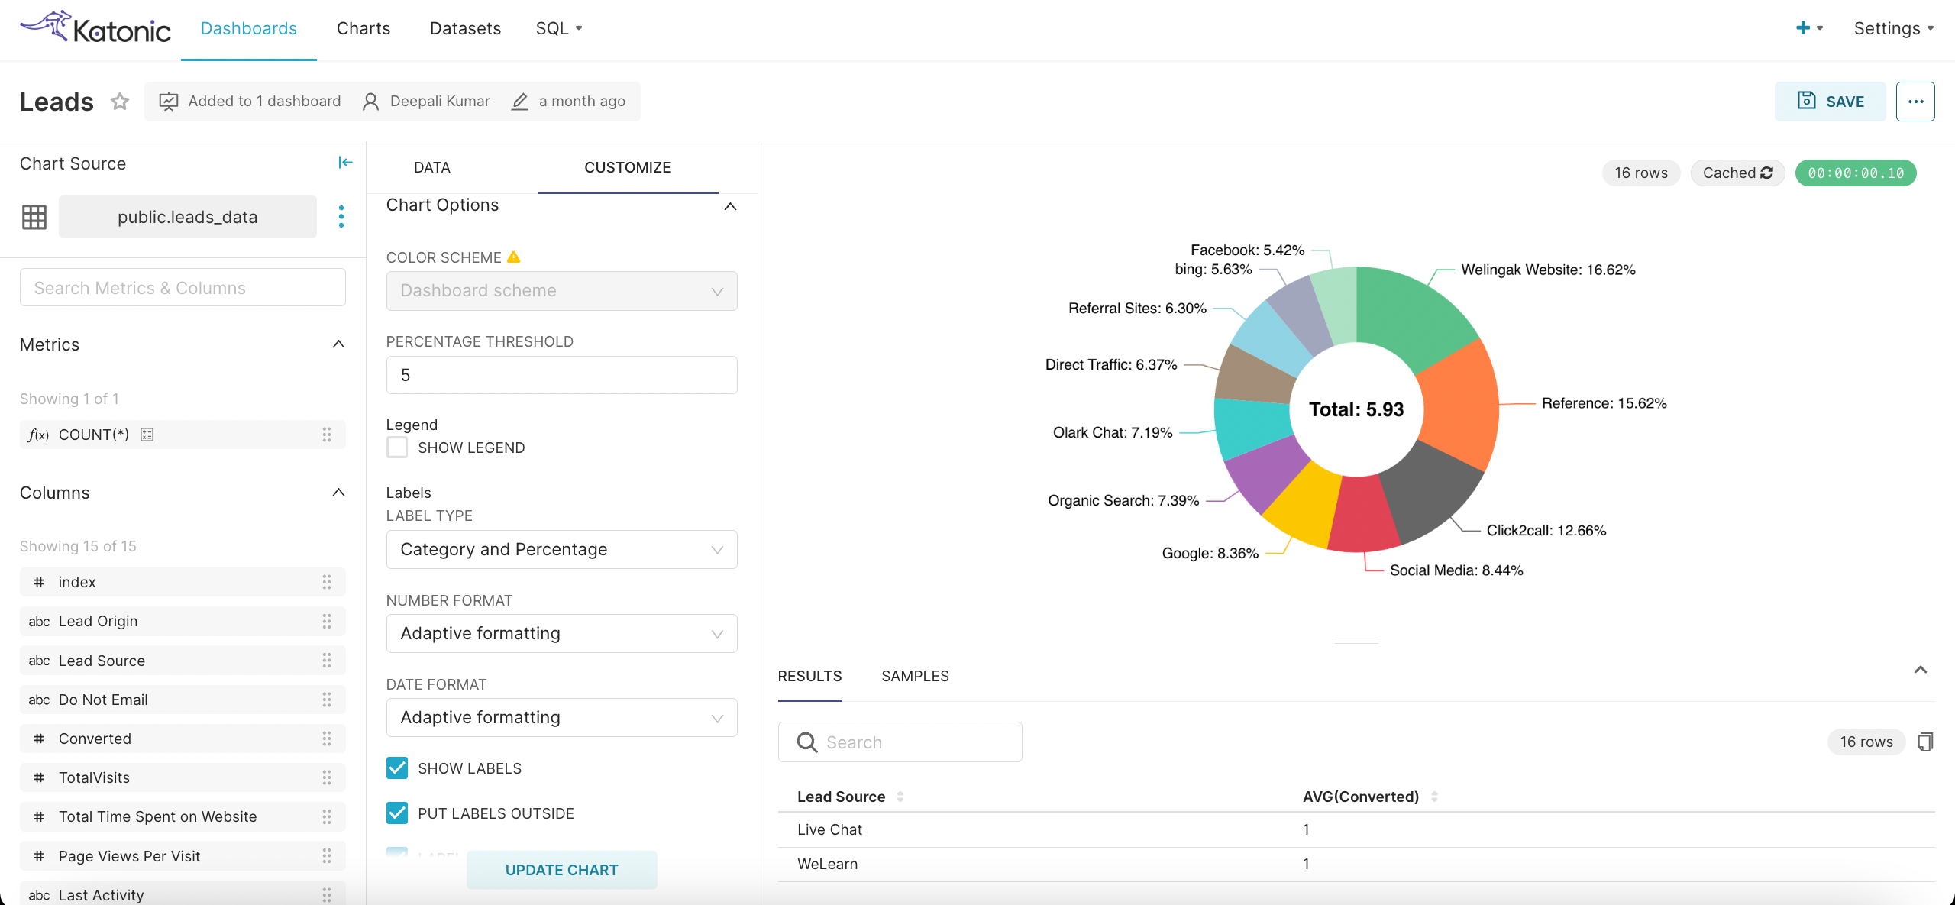Viewport: 1955px width, 905px height.
Task: Select the CUSTOMIZE tab
Action: click(x=628, y=167)
